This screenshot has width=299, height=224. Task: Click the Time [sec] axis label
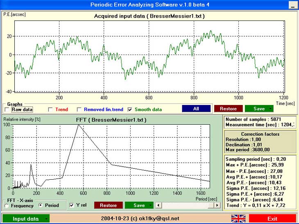[285, 103]
